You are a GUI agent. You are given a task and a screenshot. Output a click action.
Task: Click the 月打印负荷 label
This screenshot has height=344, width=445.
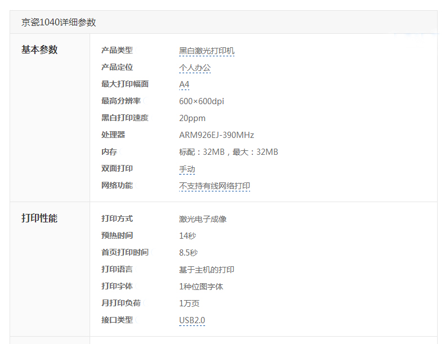121,303
